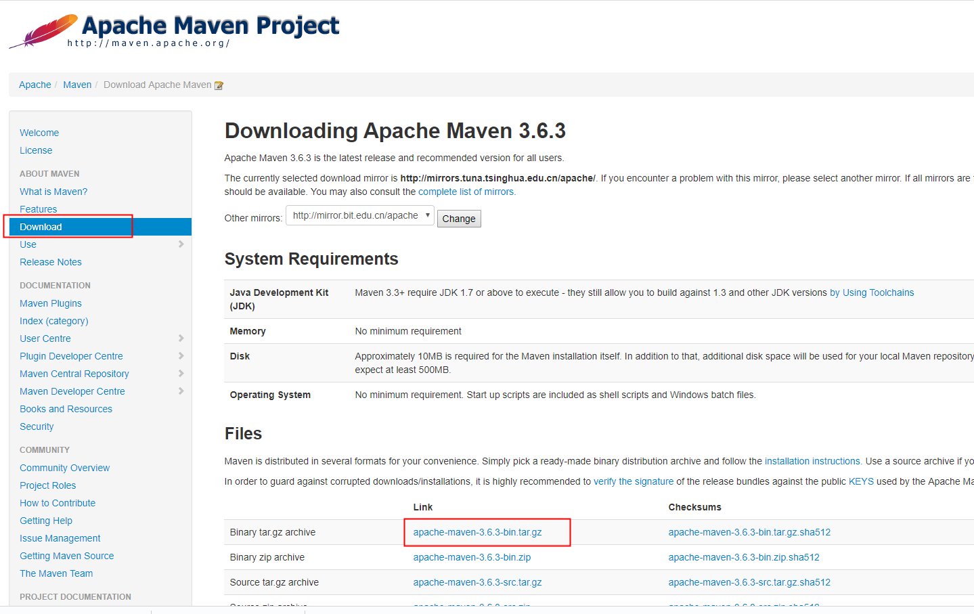Open the by Using Toolchains link
Viewport: 974px width, 614px height.
872,292
